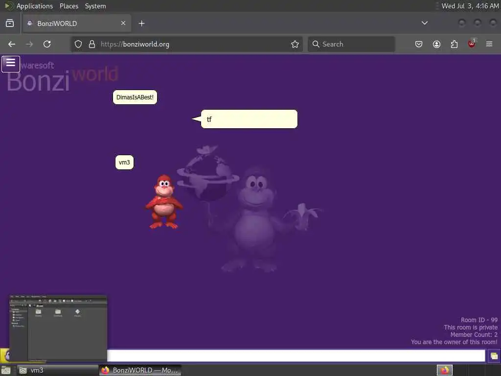Click the 'tf' speech bubble
This screenshot has width=501, height=376.
[249, 119]
